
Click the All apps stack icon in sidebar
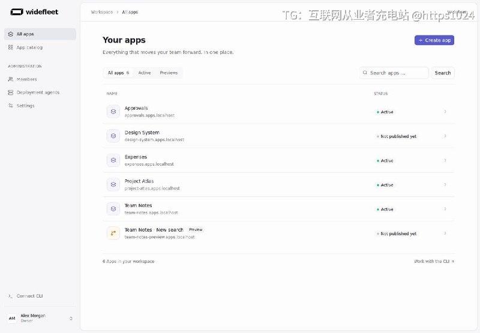(x=11, y=34)
